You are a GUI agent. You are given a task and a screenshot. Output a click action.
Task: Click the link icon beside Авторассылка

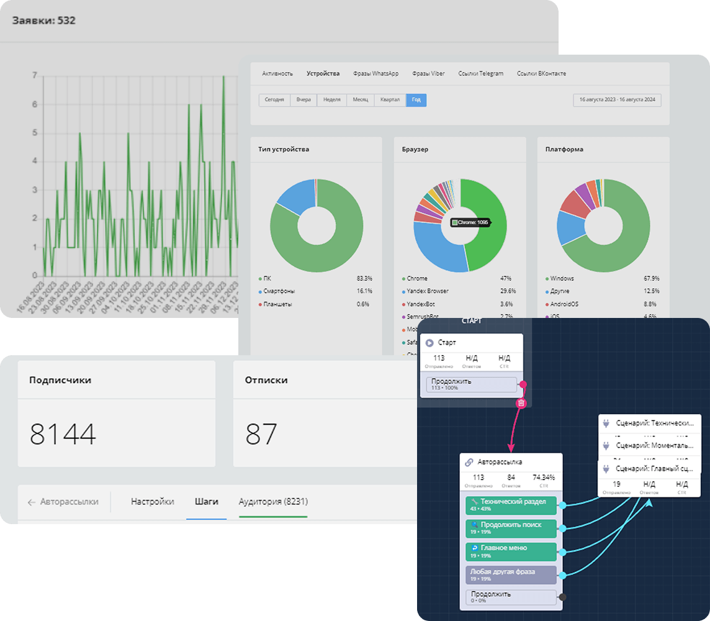pyautogui.click(x=469, y=462)
